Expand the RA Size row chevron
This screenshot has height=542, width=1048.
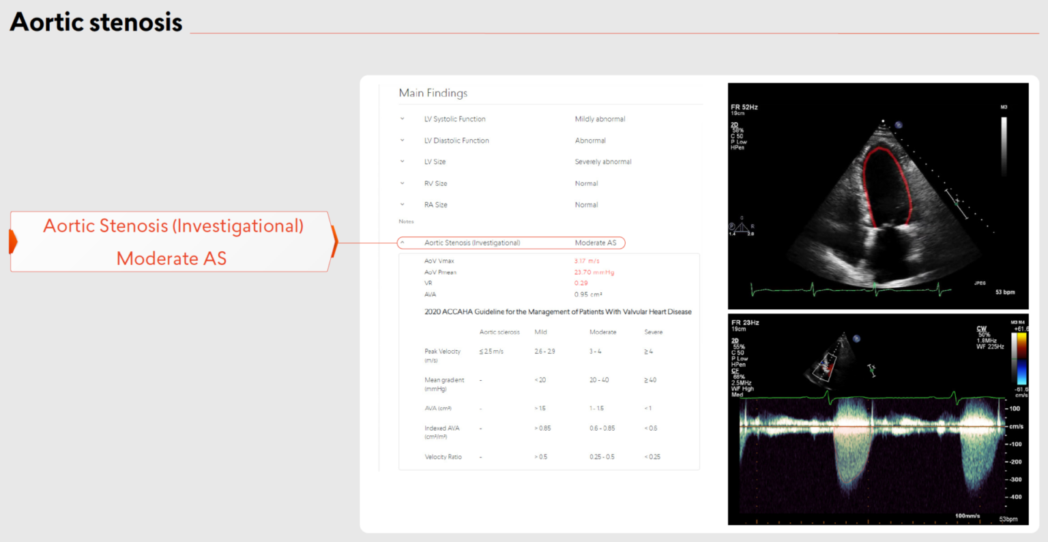pyautogui.click(x=403, y=205)
